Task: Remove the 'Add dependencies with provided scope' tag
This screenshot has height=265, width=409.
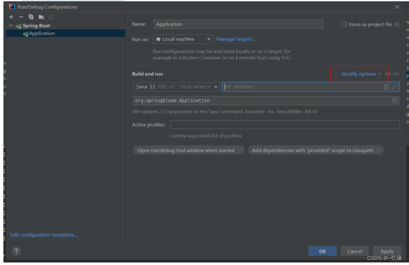Action: 378,150
